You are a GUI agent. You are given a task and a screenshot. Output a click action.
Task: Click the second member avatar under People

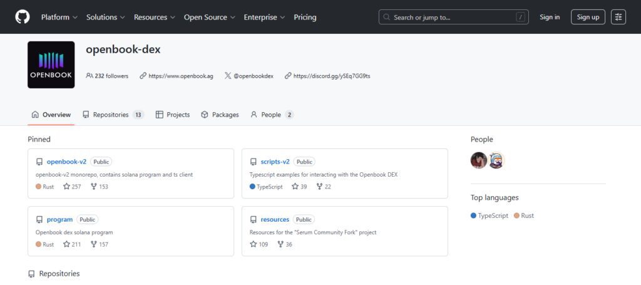tap(496, 160)
